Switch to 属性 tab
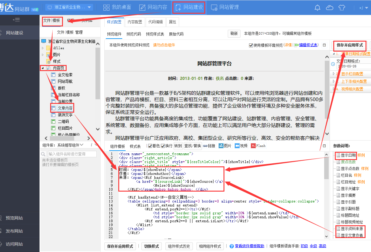Viewport: 371px width, 252px height. (x=172, y=22)
